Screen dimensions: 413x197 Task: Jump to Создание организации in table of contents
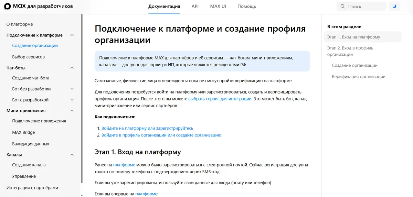pos(354,65)
